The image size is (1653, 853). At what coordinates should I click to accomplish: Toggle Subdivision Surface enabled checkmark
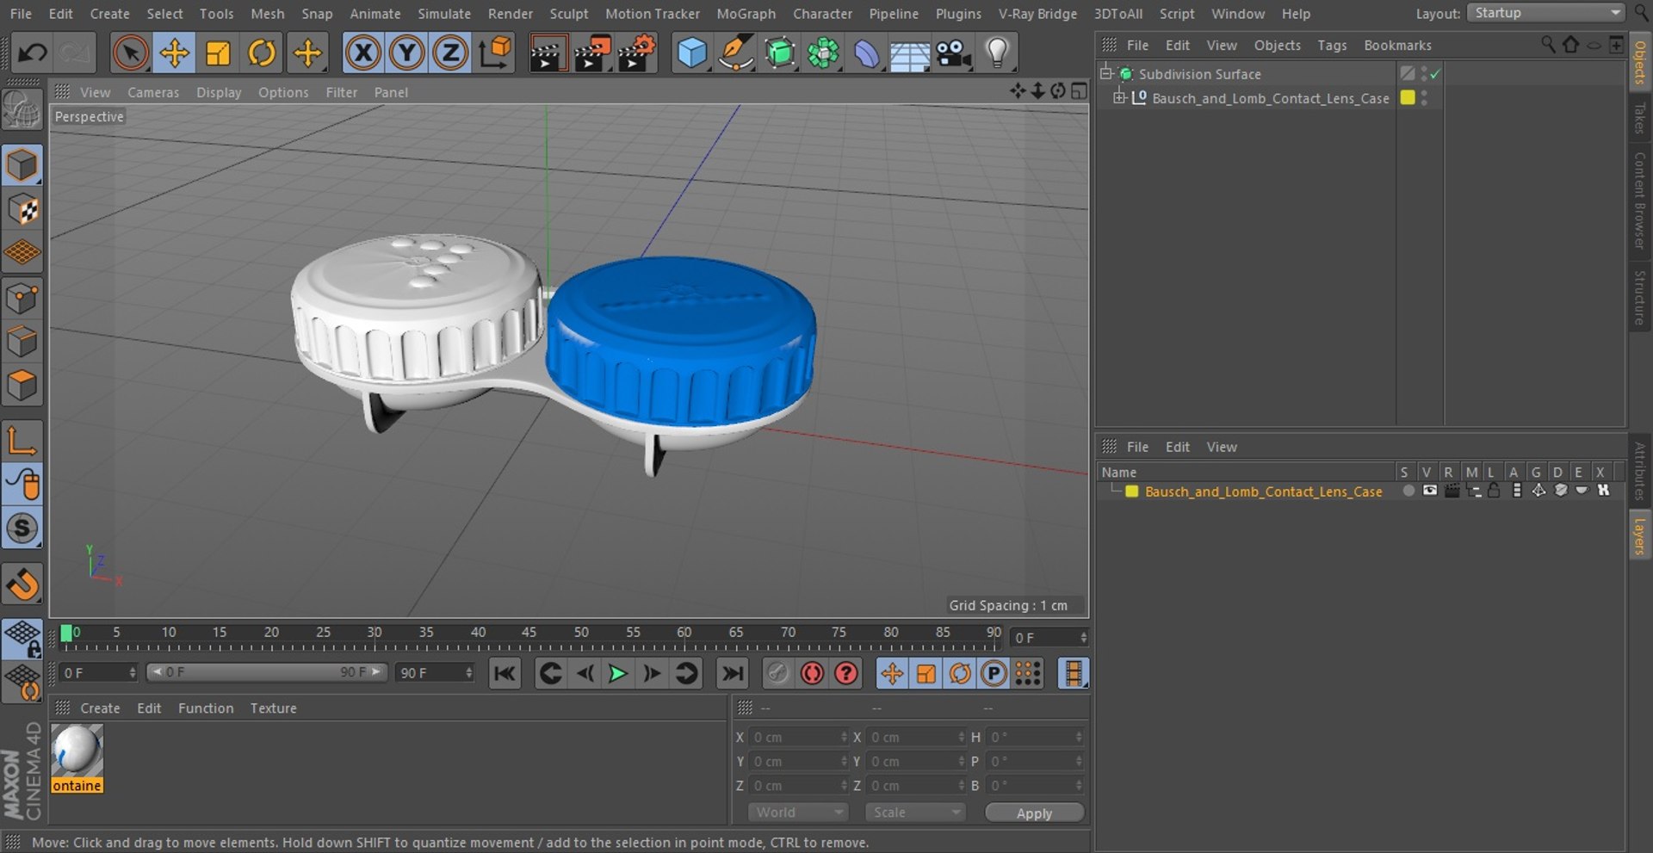coord(1435,74)
